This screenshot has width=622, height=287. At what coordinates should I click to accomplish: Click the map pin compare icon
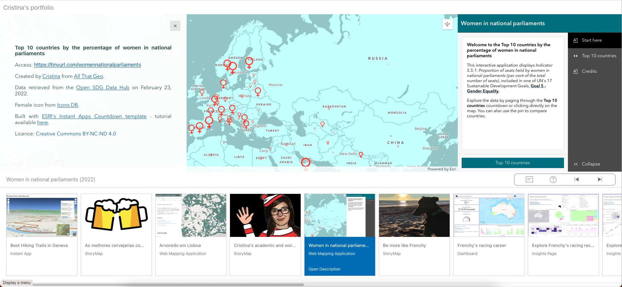[447, 24]
